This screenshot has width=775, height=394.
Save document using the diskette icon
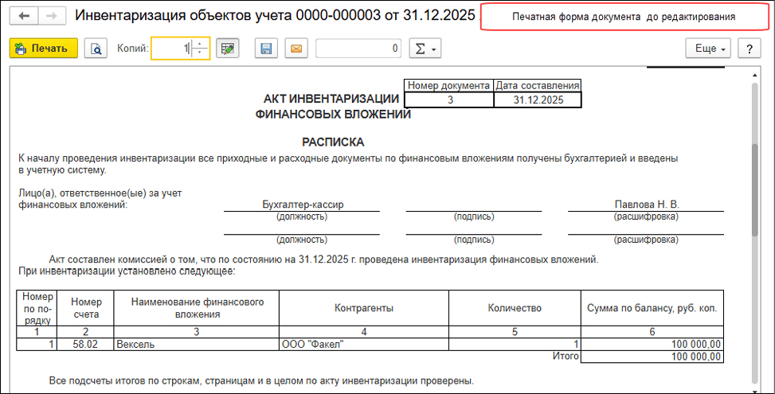tap(267, 49)
